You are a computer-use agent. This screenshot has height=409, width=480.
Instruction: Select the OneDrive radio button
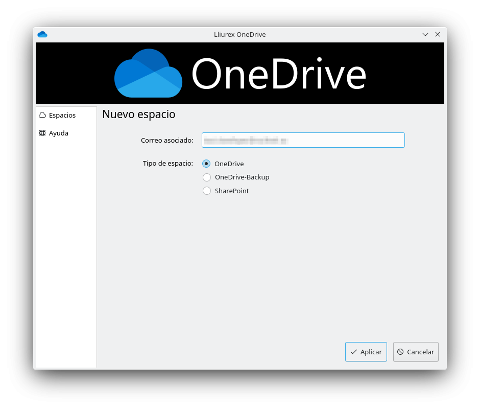tap(206, 164)
